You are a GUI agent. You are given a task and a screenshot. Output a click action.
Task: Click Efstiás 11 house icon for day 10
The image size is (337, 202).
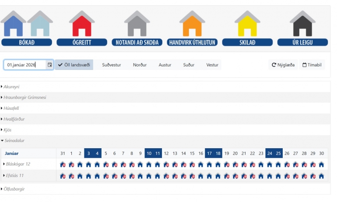pos(149,176)
